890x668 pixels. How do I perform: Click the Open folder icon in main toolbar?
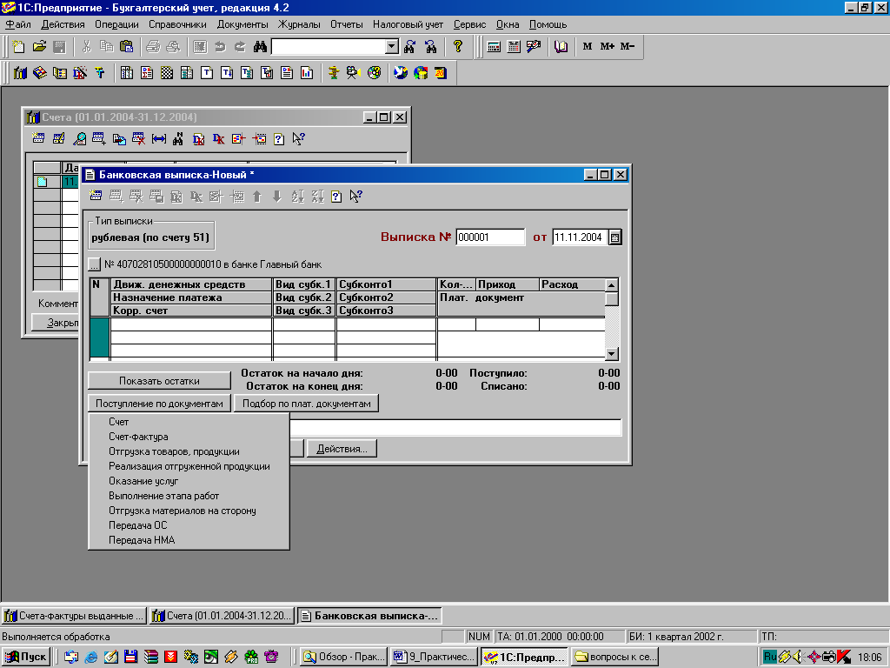39,47
